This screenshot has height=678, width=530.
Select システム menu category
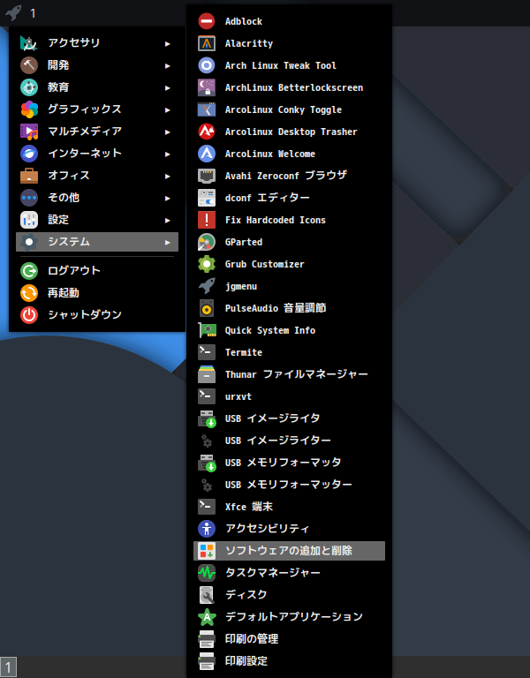pos(97,242)
